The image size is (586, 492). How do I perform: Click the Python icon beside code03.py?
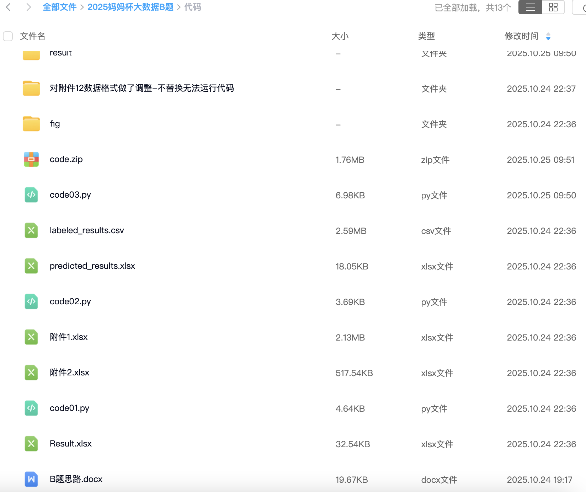(31, 195)
